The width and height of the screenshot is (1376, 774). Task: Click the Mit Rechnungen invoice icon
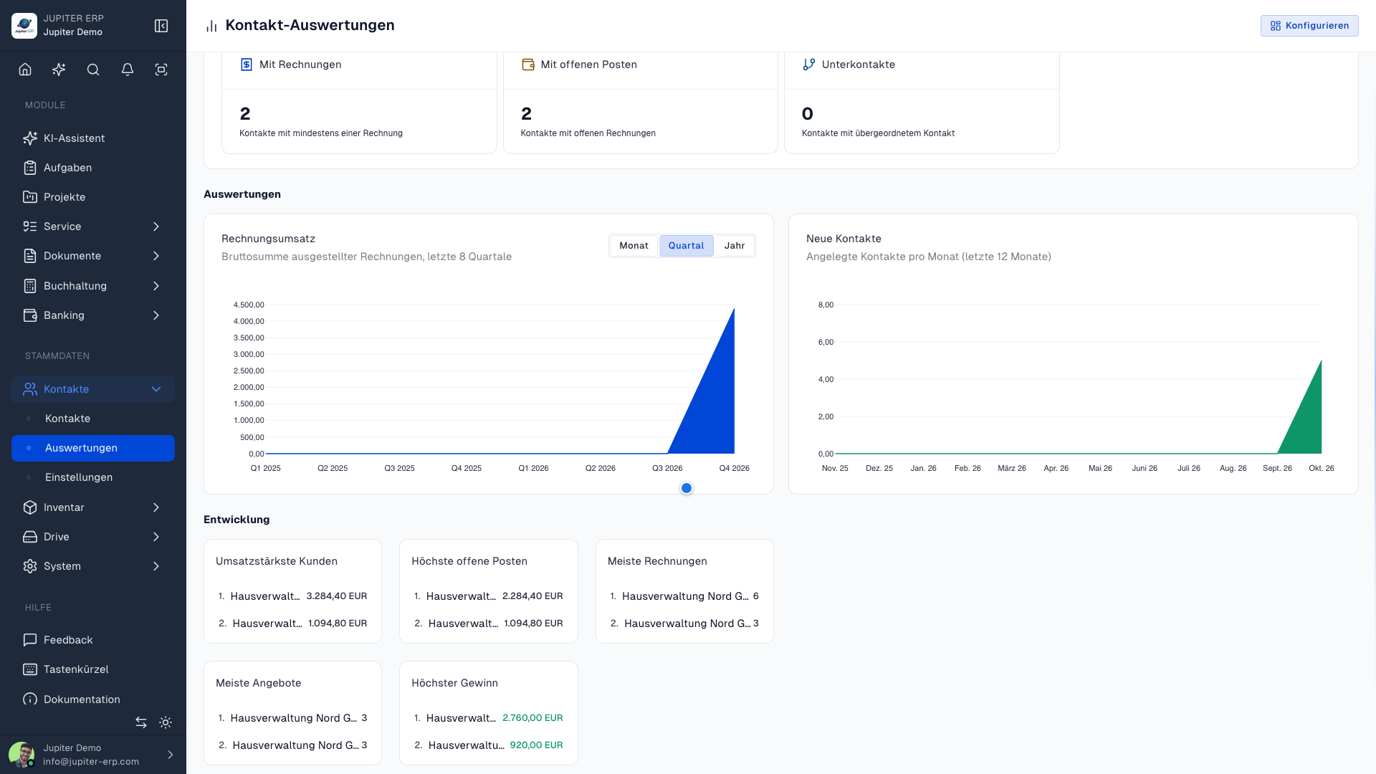(x=247, y=64)
